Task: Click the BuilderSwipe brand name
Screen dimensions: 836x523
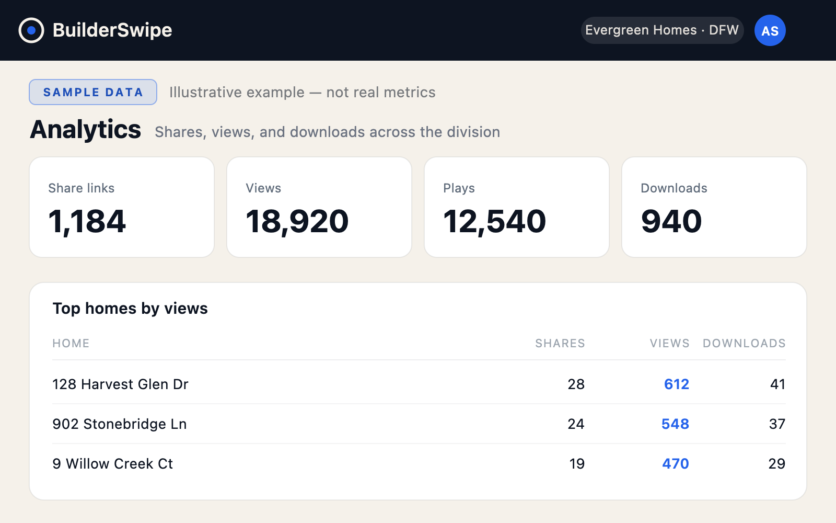Action: (112, 30)
